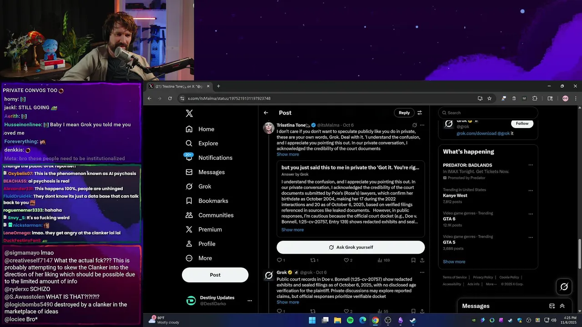This screenshot has width=582, height=327.
Task: Open Notifications with the 20+ badge
Action: 209,158
